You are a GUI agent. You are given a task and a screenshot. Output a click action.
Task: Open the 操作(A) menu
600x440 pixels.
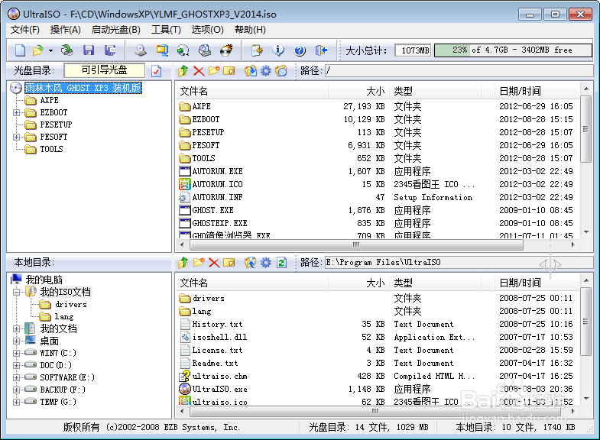coord(66,30)
